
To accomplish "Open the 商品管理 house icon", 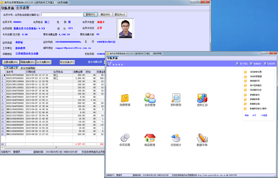I will click(150, 138).
